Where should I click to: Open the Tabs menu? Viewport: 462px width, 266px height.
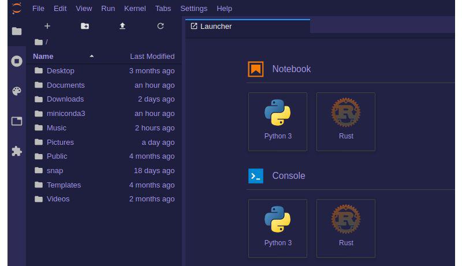163,9
